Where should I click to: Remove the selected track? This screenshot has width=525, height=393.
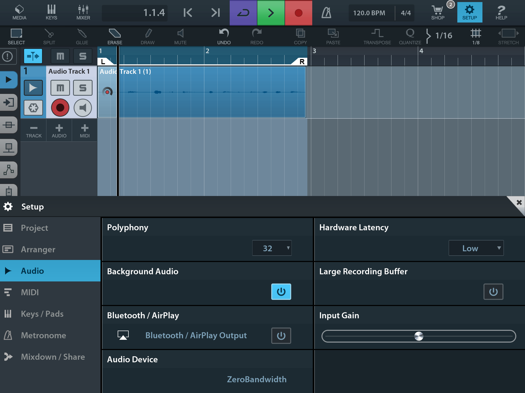tap(34, 130)
